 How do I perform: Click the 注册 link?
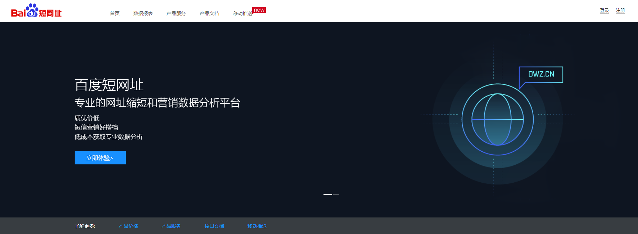(620, 11)
